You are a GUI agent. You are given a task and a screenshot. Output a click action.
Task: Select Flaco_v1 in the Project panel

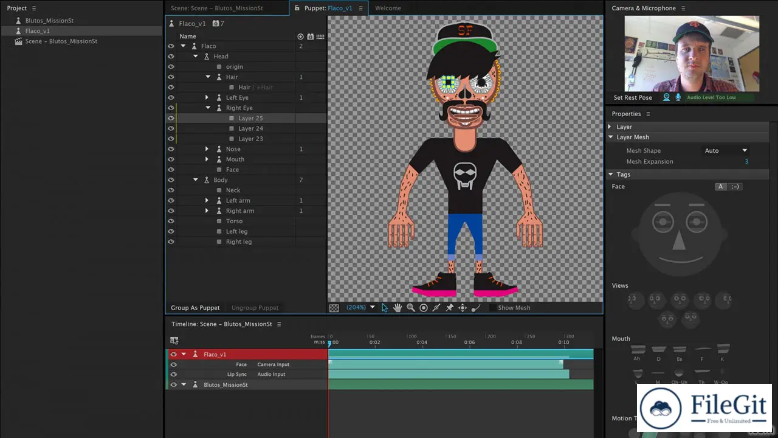point(38,31)
